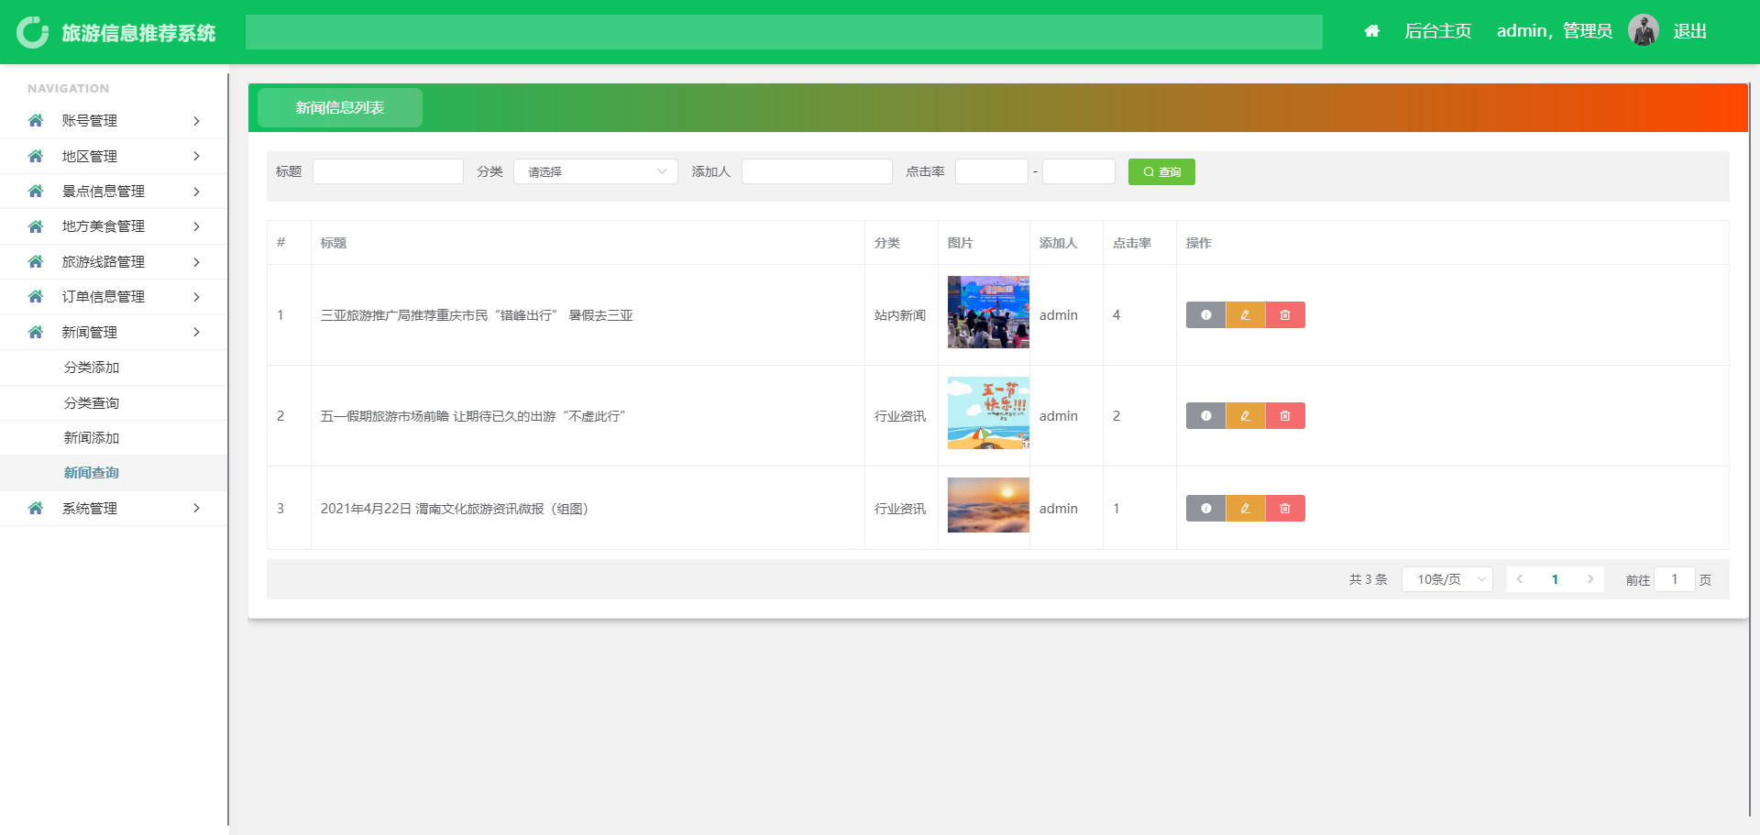The image size is (1760, 835).
Task: Open the 分类 category dropdown filter
Action: [x=595, y=172]
